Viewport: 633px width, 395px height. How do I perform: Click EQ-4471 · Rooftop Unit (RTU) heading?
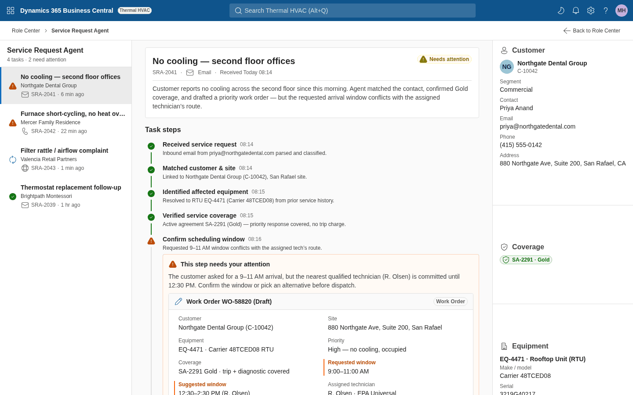coord(542,359)
